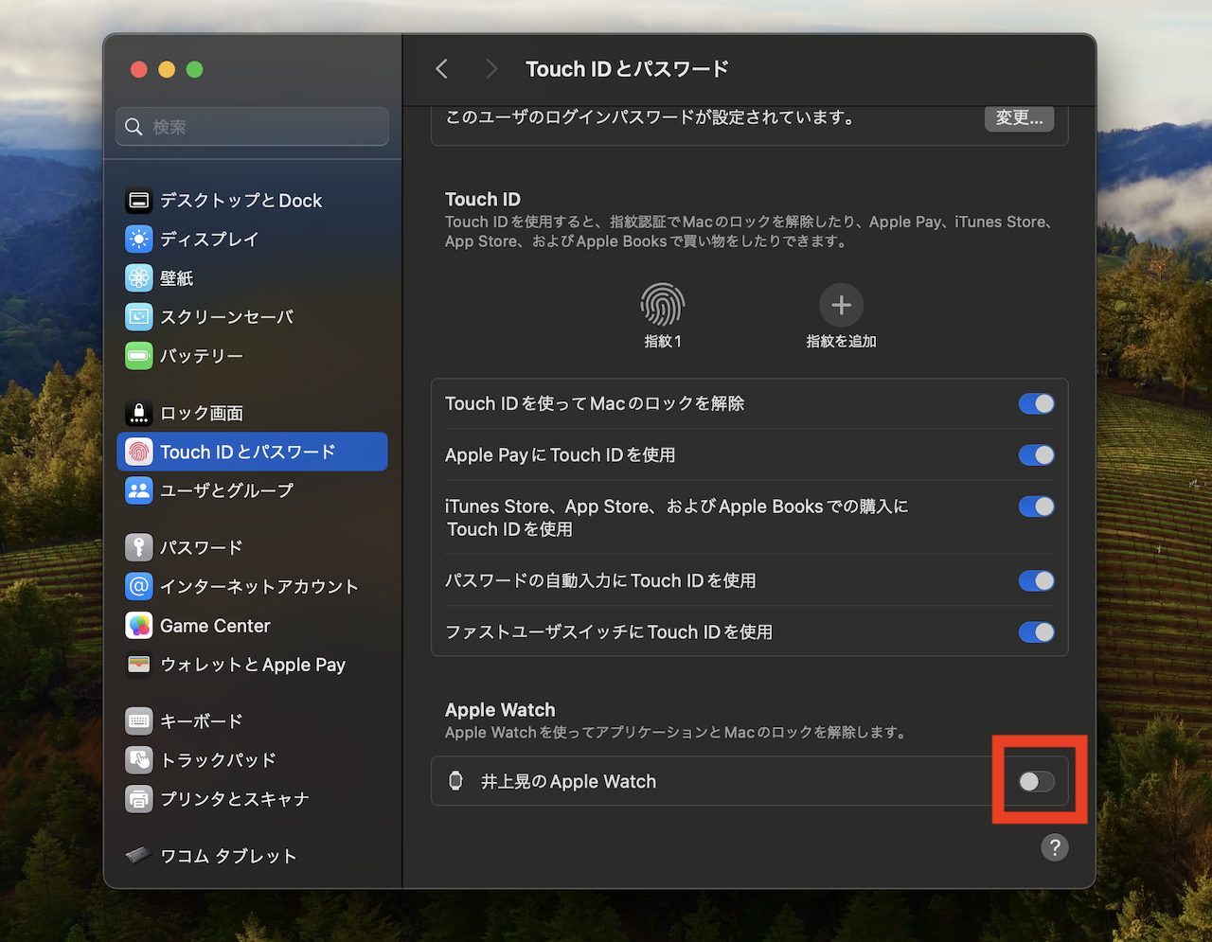Image resolution: width=1212 pixels, height=942 pixels.
Task: Go back with the left chevron
Action: [441, 68]
